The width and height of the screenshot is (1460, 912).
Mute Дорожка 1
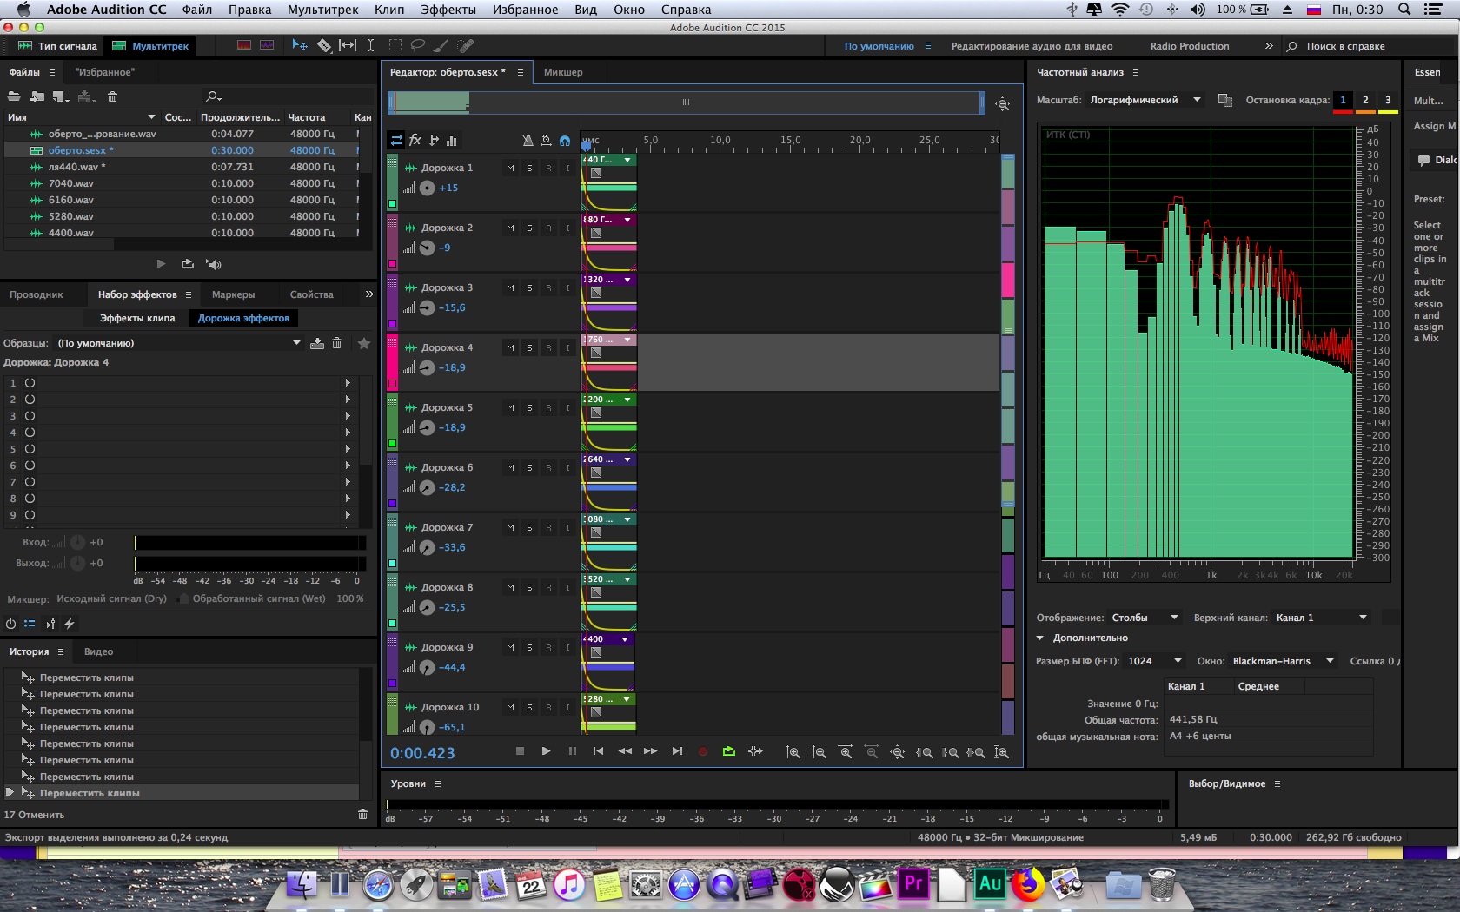coord(510,168)
